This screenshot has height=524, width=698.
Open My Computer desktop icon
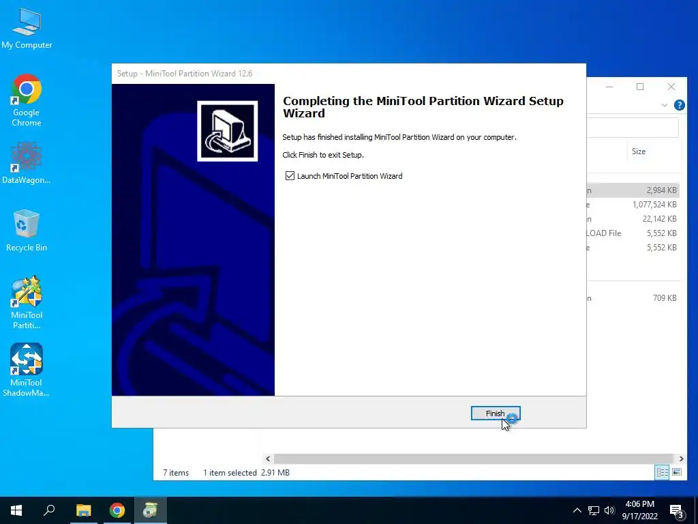[x=27, y=28]
